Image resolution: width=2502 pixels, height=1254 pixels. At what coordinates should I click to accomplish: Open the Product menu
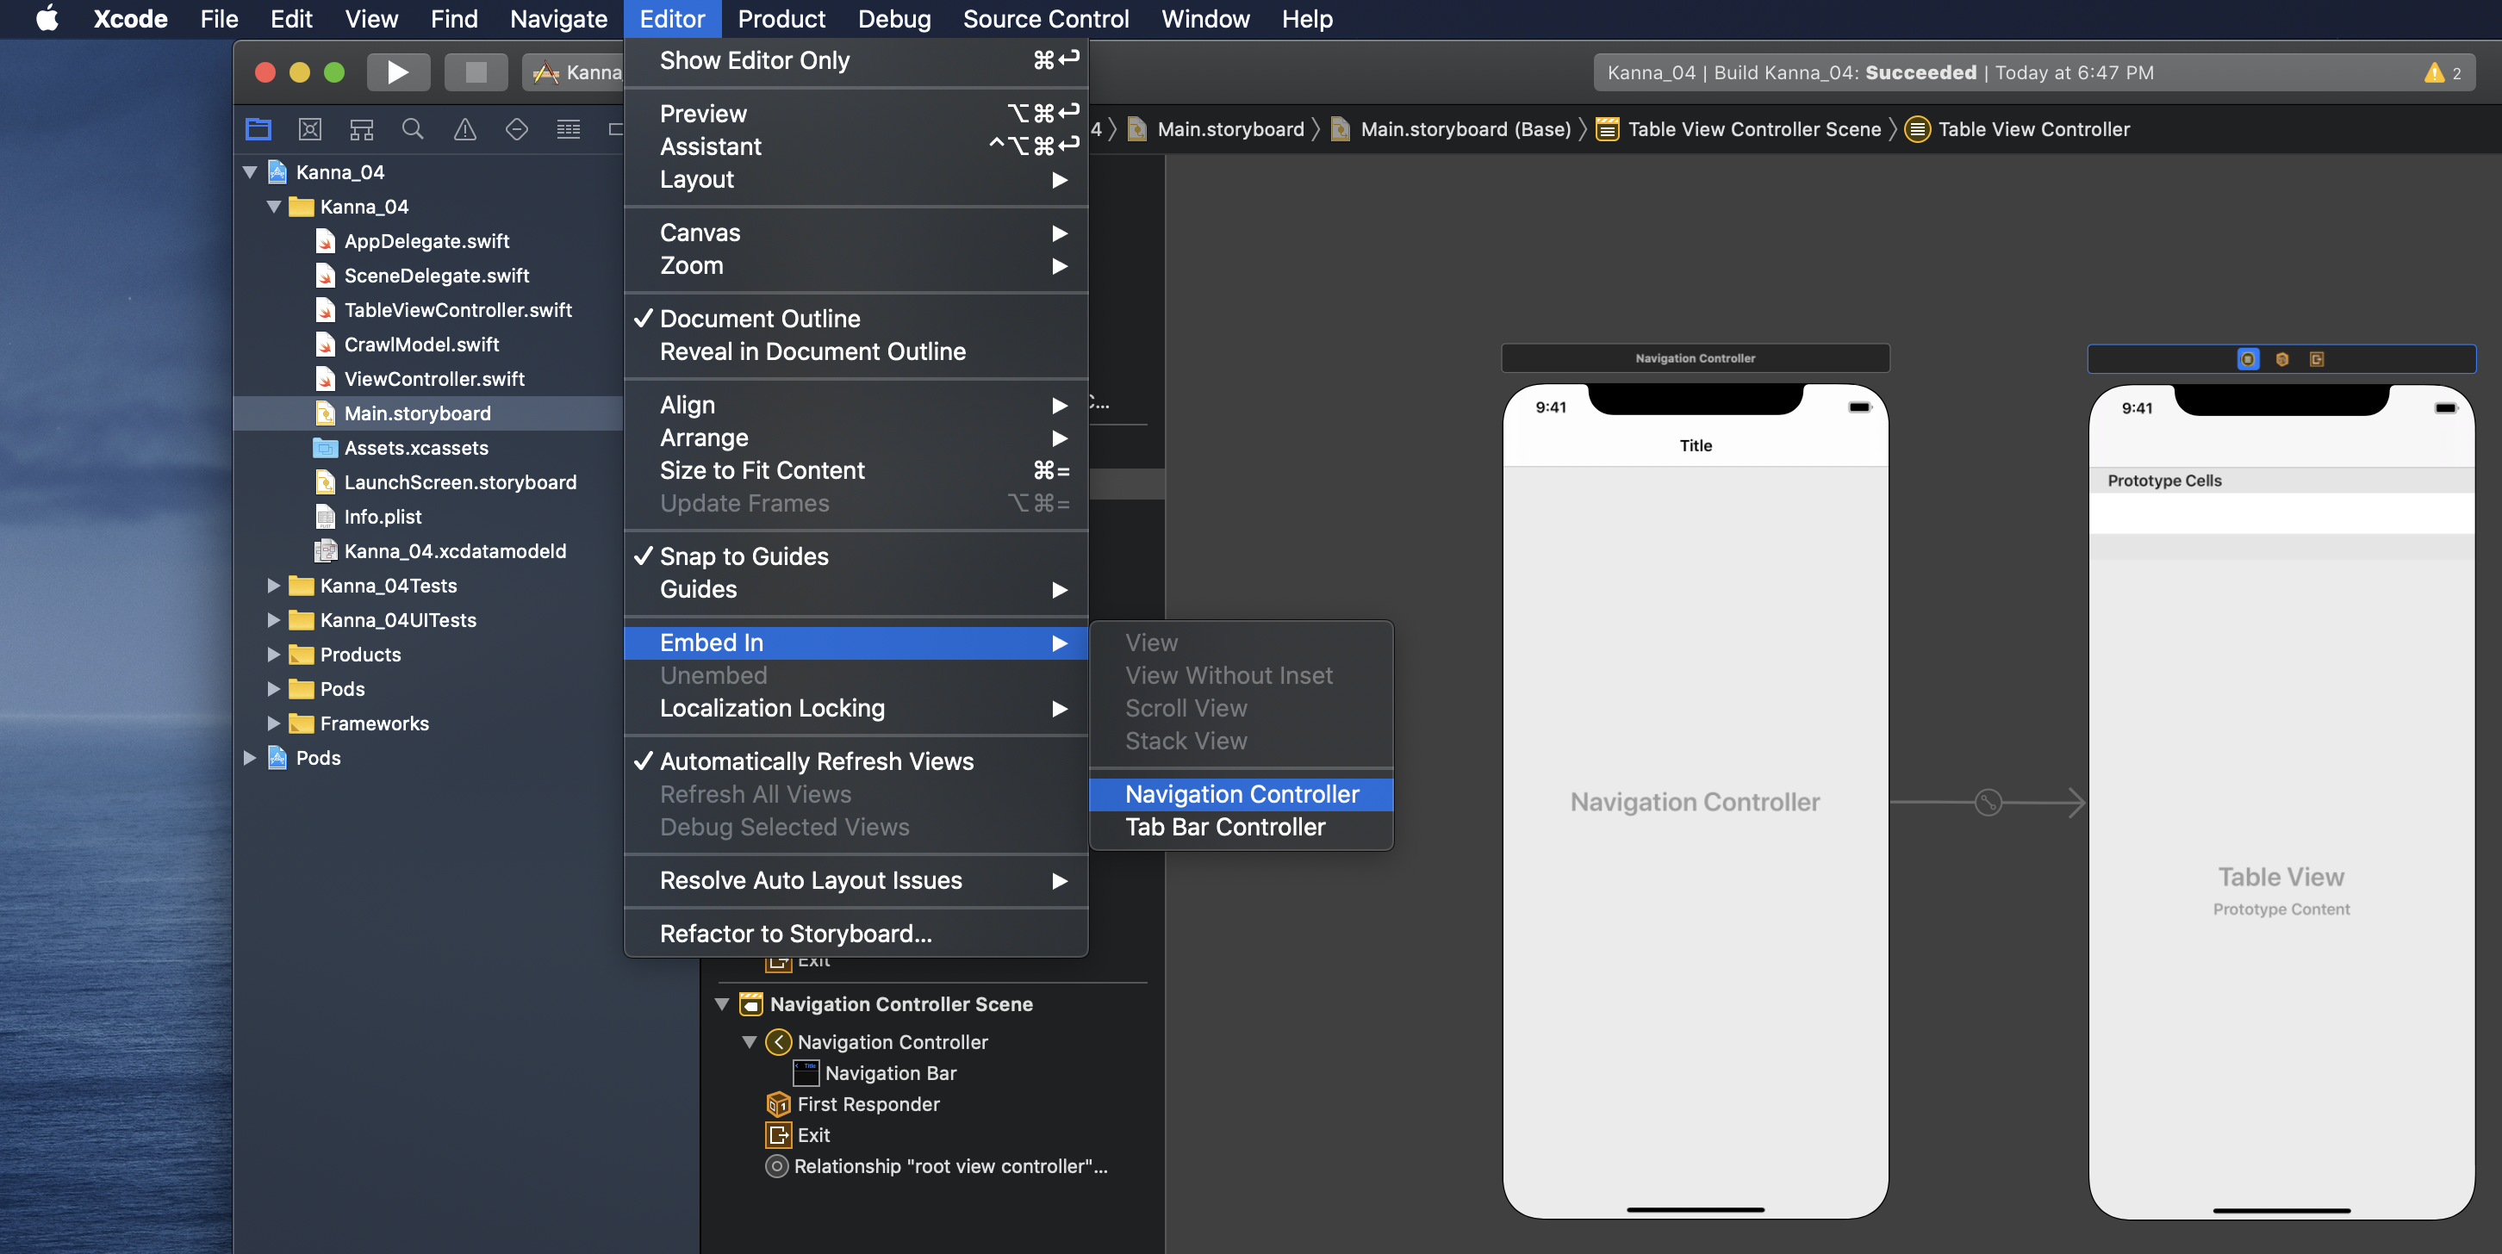coord(781,20)
